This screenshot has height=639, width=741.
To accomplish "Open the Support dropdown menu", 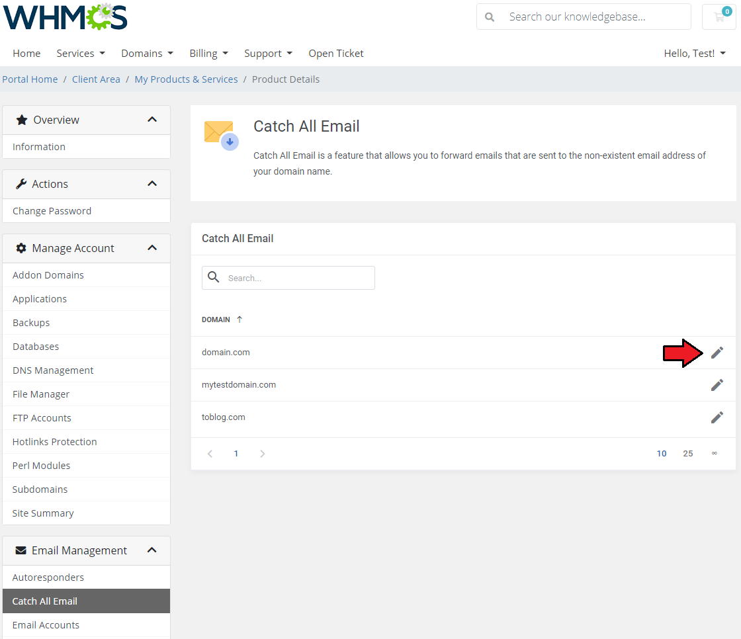I will [269, 54].
